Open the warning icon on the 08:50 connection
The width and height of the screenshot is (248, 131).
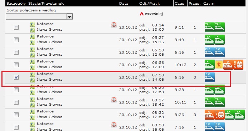(x=114, y=125)
